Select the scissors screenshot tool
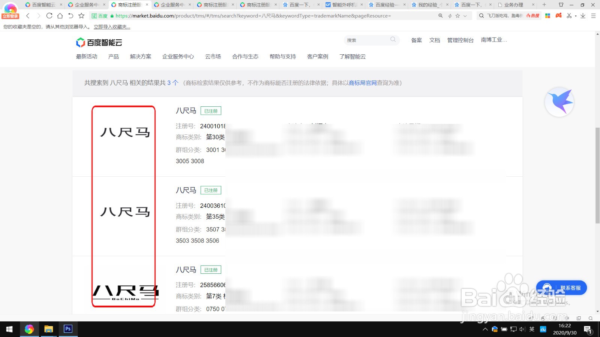600x337 pixels. click(x=569, y=16)
